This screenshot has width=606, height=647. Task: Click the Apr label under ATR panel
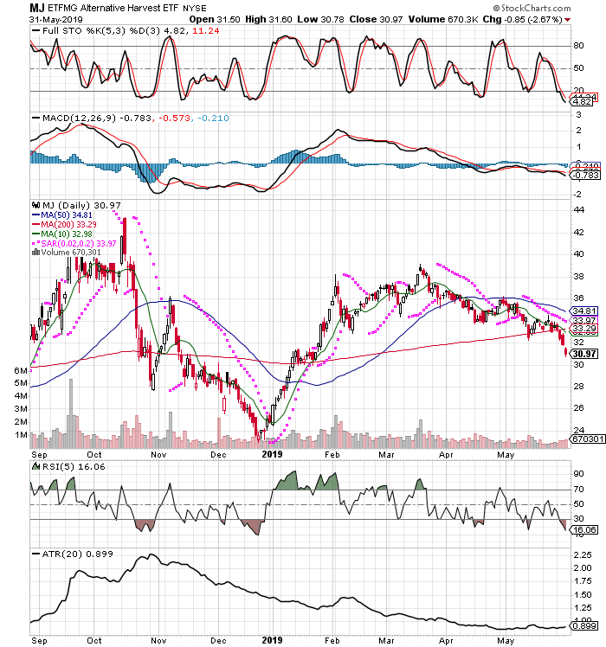(446, 641)
